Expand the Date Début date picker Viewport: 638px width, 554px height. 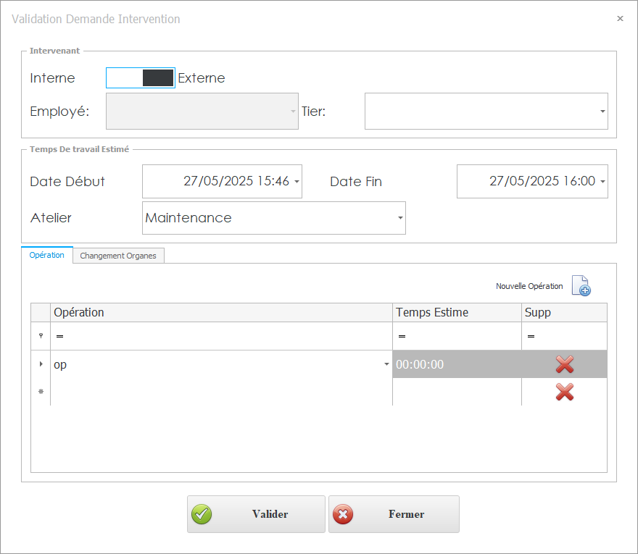coord(297,182)
